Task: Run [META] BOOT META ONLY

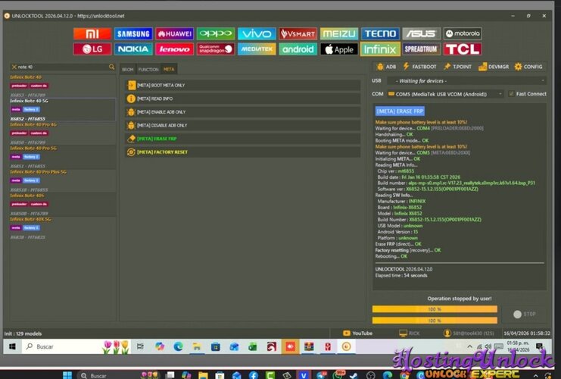Action: (243, 85)
